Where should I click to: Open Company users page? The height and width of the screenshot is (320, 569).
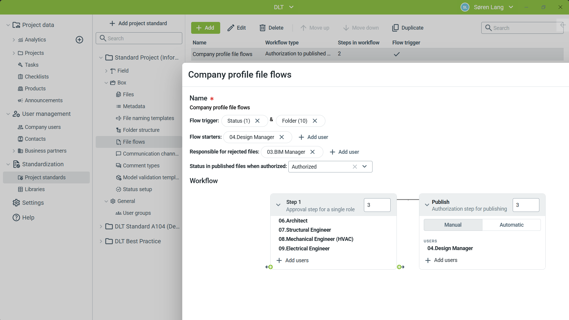[43, 127]
